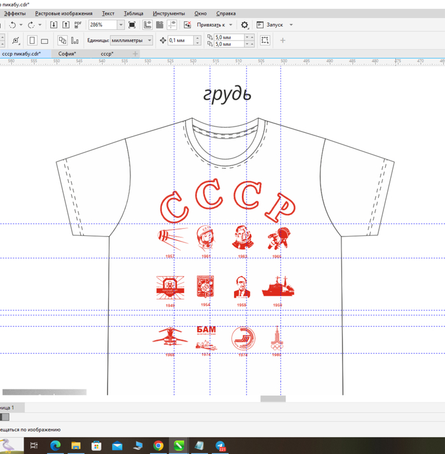Click the СССР arched lettering on the shirt
Image resolution: width=445 pixels, height=454 pixels.
click(x=228, y=200)
